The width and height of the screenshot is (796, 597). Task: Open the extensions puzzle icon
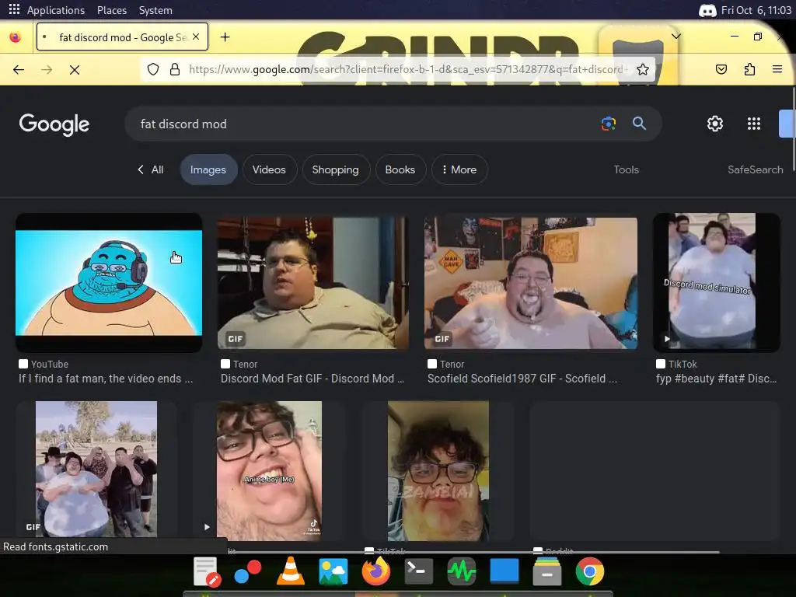tap(749, 69)
